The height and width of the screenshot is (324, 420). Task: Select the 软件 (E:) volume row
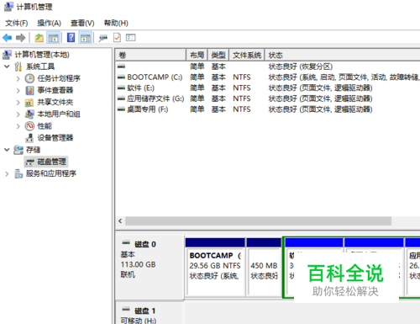pyautogui.click(x=268, y=88)
